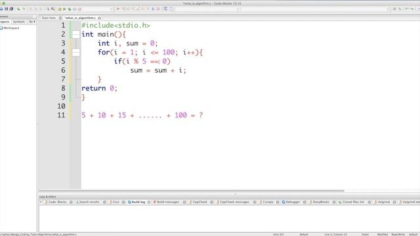Show more Management panel tabs arrow

(34, 22)
